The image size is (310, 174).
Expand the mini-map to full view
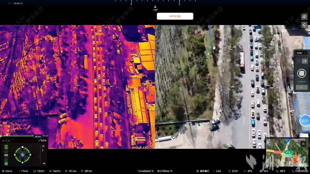click(x=303, y=144)
